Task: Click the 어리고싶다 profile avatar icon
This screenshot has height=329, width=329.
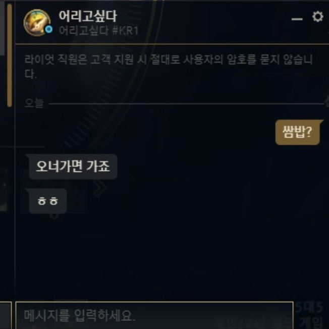Action: [x=37, y=23]
